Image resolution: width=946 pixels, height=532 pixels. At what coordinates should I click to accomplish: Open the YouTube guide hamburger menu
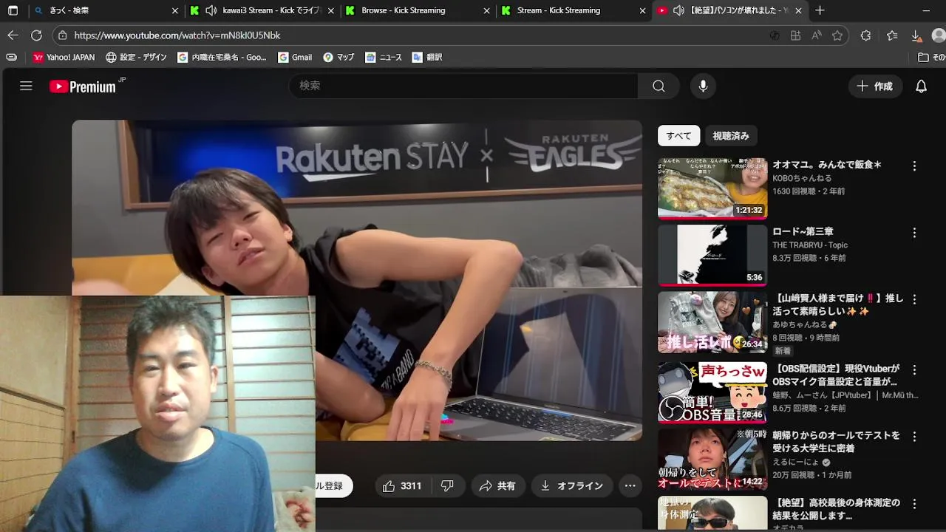pyautogui.click(x=26, y=86)
